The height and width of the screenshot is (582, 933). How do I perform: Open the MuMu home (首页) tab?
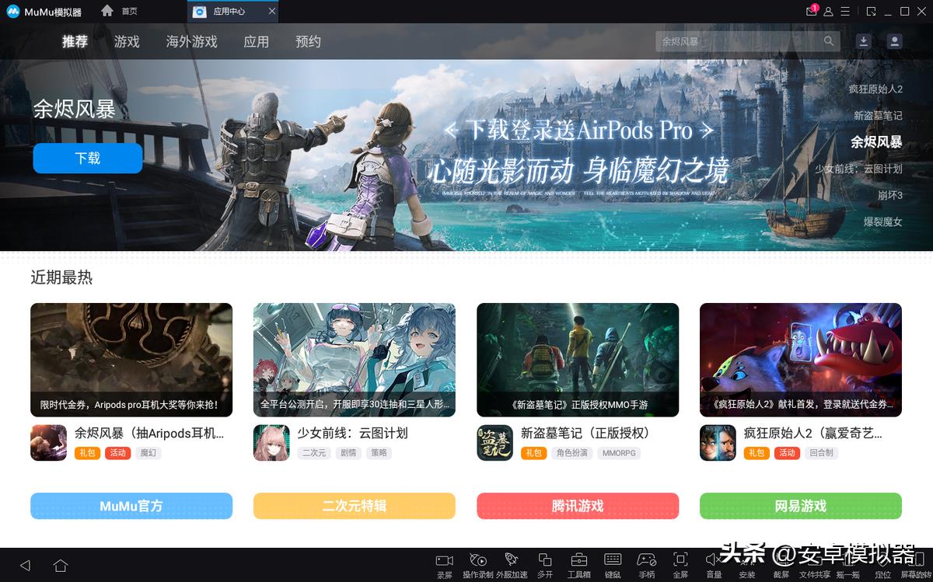click(119, 11)
